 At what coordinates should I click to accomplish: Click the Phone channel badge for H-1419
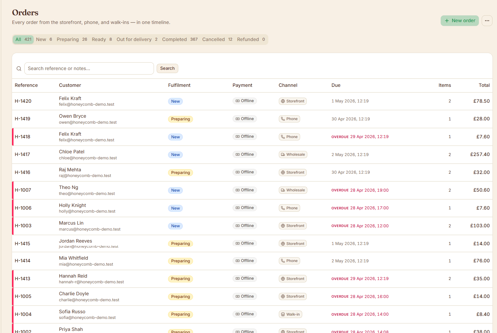[x=289, y=119]
